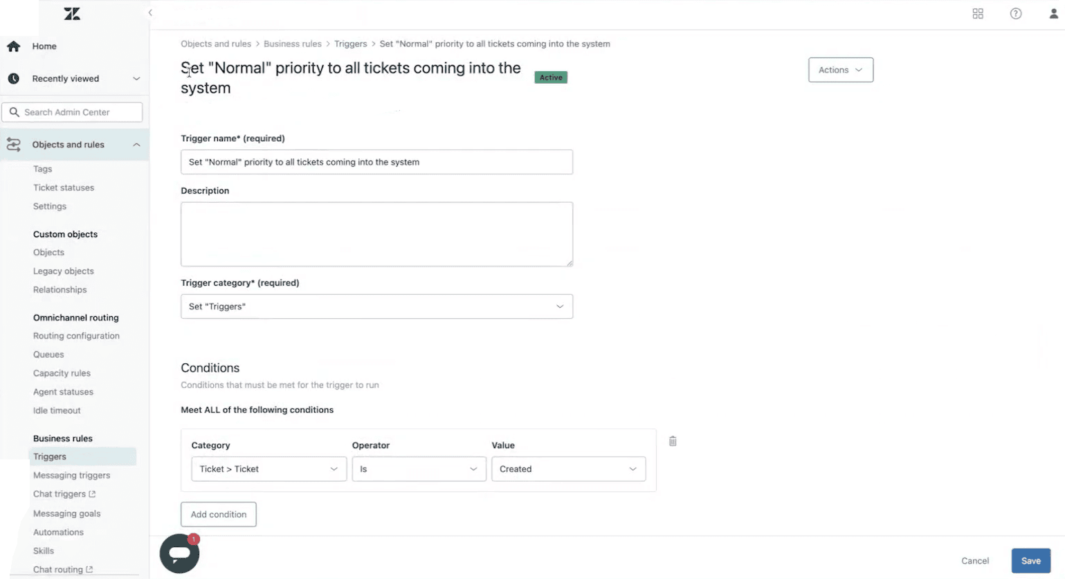Click the Add condition button
The image size is (1065, 579).
[x=219, y=515]
